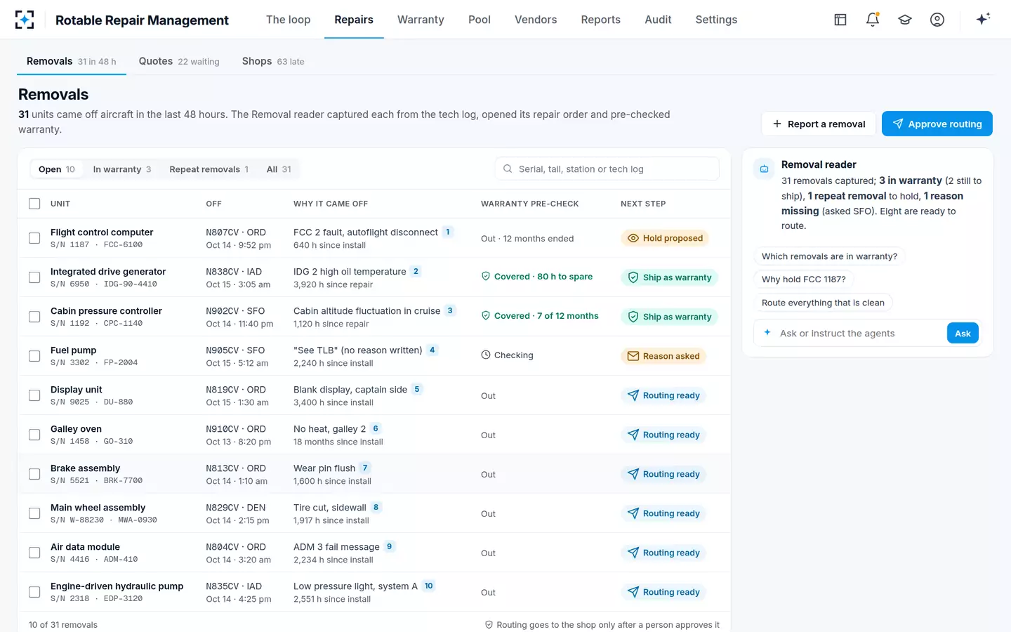The width and height of the screenshot is (1011, 632).
Task: Click Routing ready for Display unit
Action: click(663, 395)
